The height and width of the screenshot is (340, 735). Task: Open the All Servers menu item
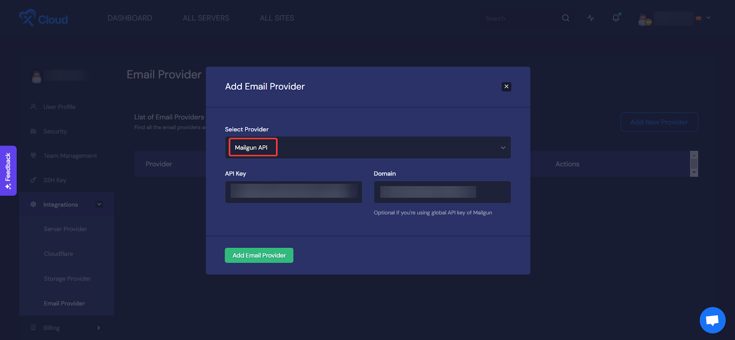206,18
